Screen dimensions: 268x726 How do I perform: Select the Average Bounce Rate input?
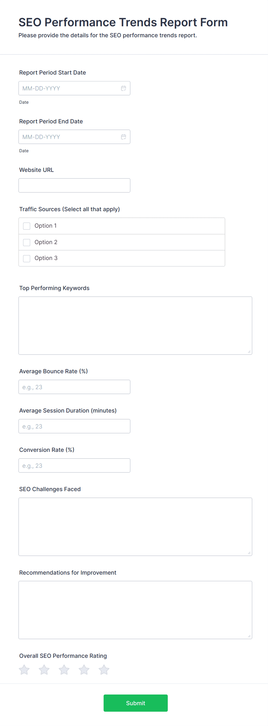pos(74,387)
